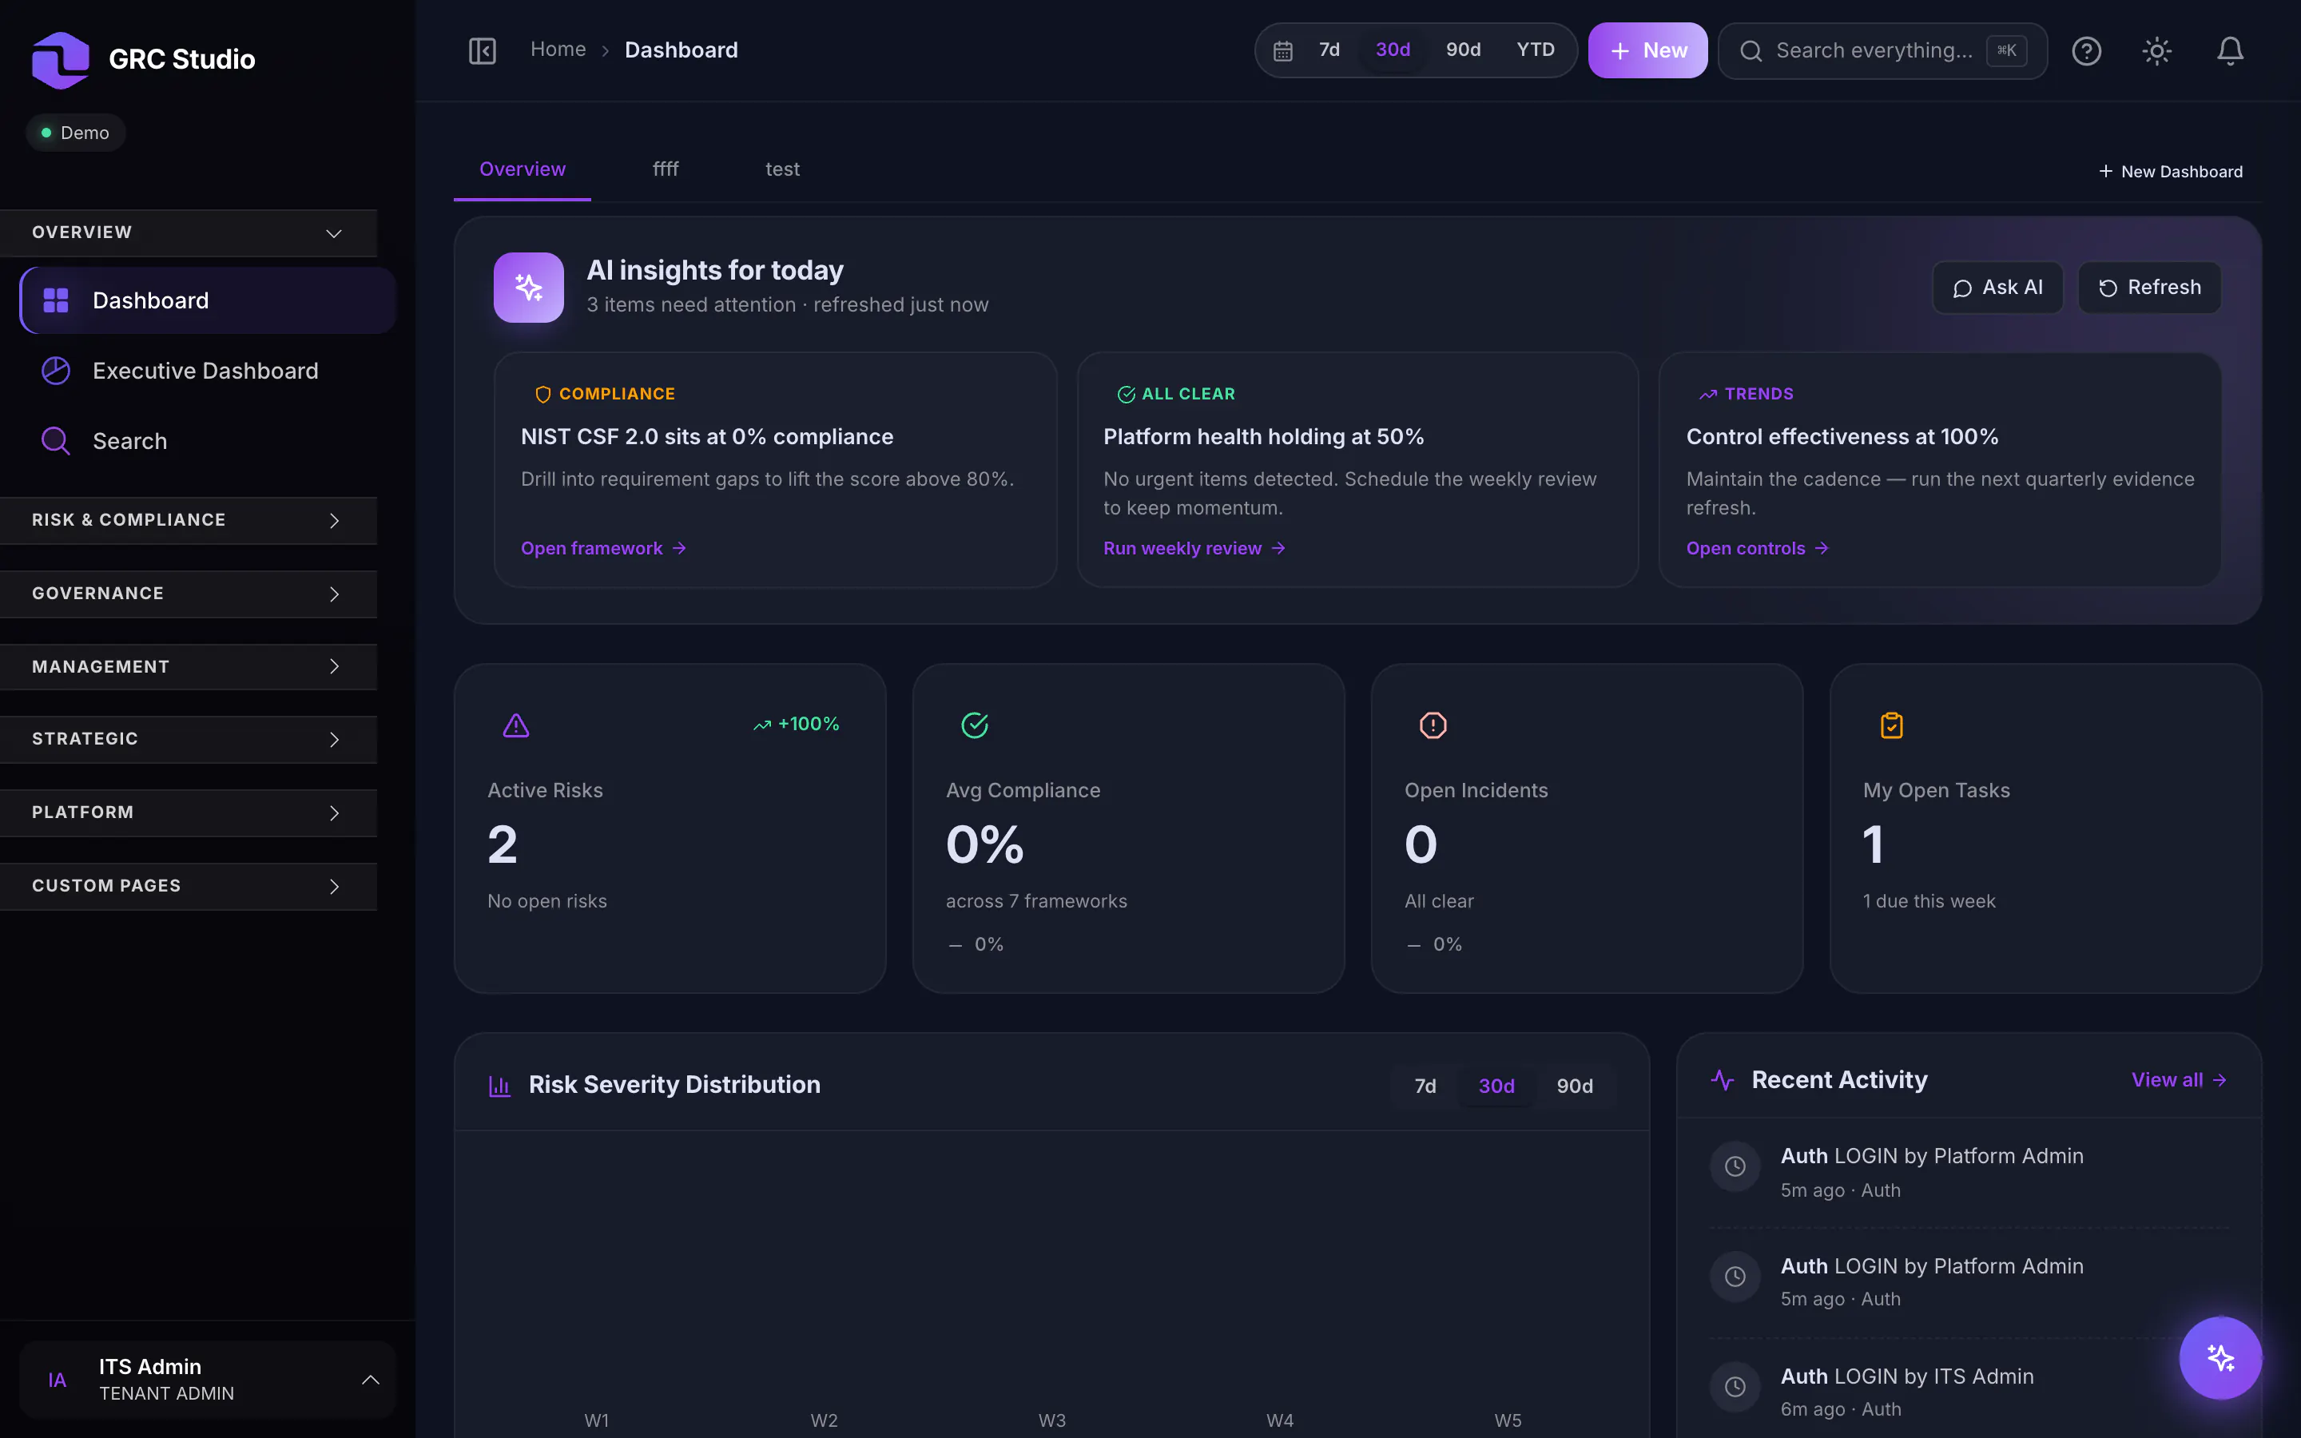Expand the RISK & COMPLIANCE section
Screen dimensions: 2301x1438
coord(189,520)
